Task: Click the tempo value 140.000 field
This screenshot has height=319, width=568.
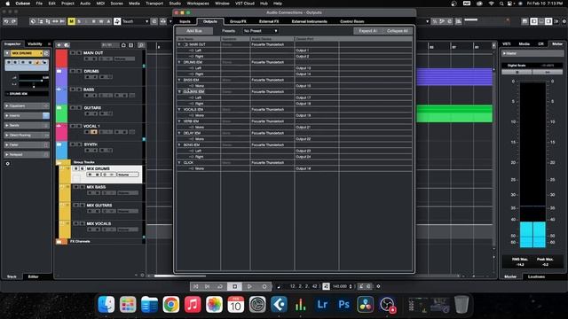Action: tap(340, 286)
